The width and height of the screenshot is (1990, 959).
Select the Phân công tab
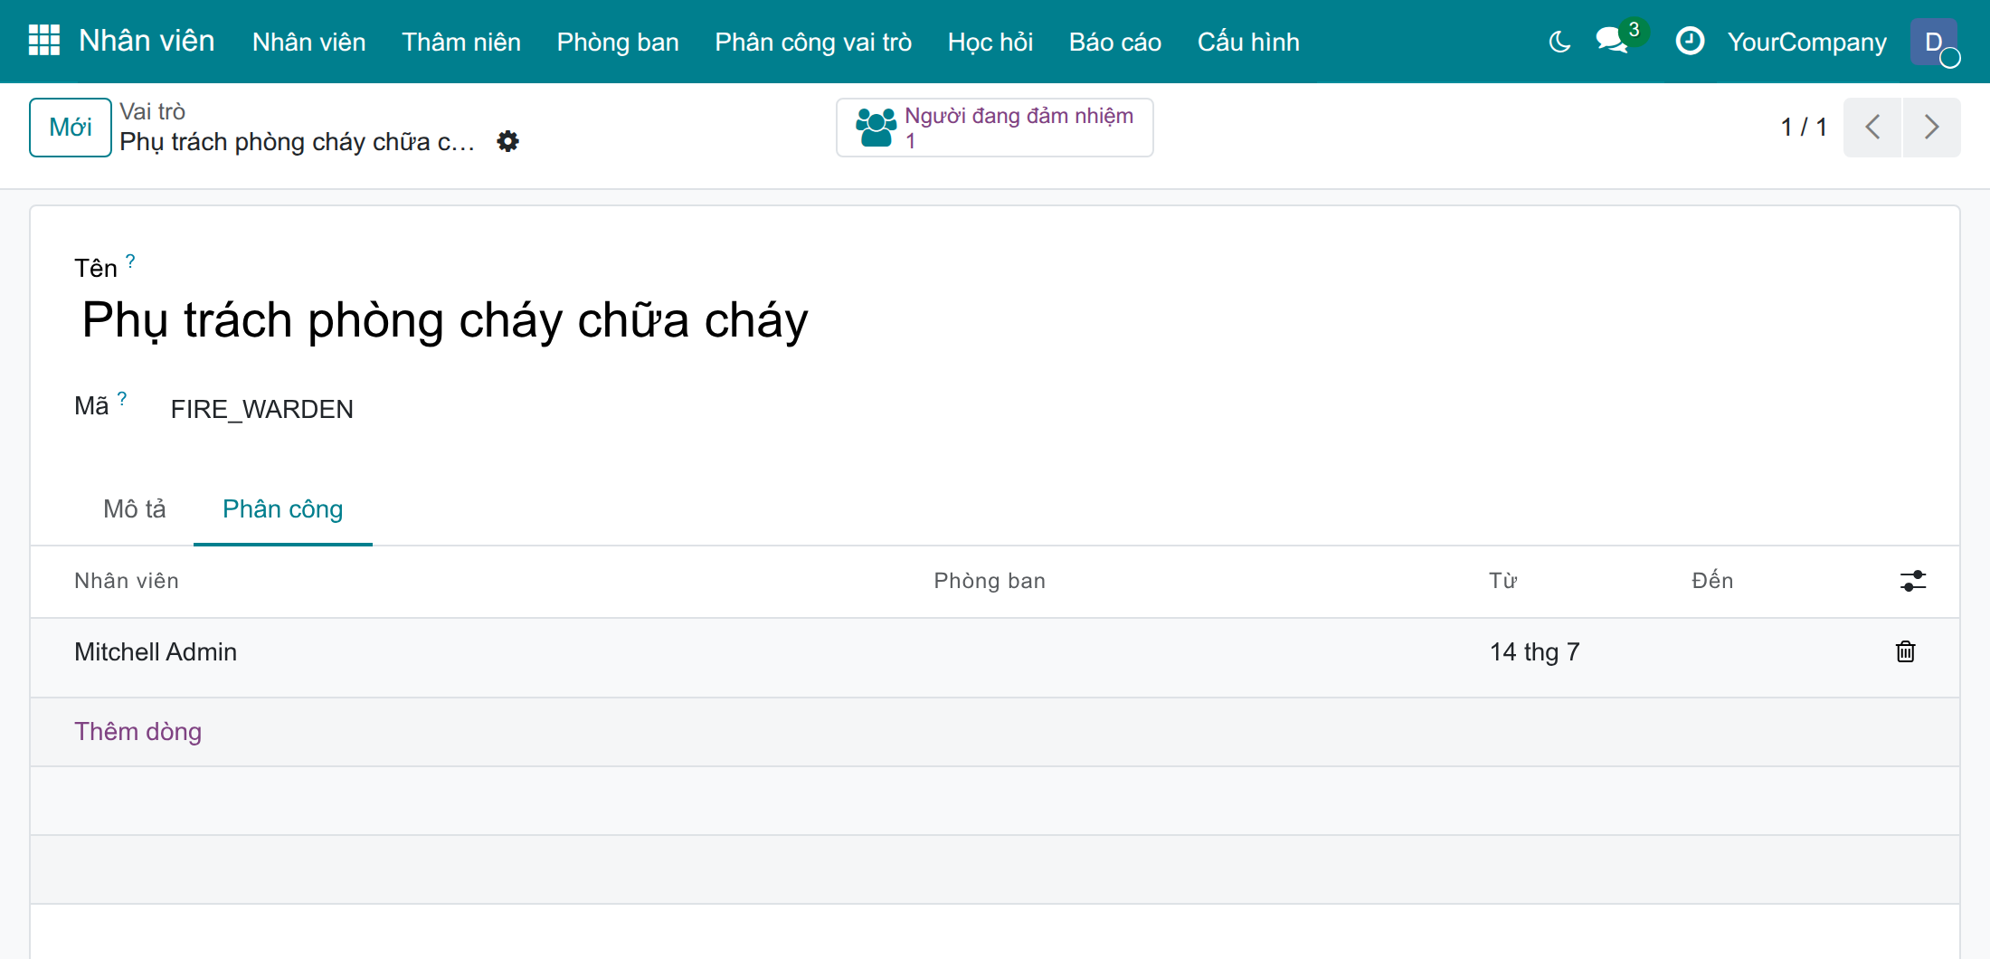(x=283, y=509)
